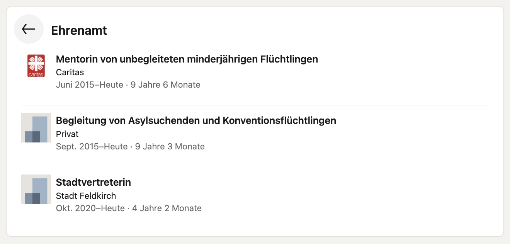The width and height of the screenshot is (510, 244).
Task: Select the placeholder logo beside Stadt Feldkirch
Action: 36,190
